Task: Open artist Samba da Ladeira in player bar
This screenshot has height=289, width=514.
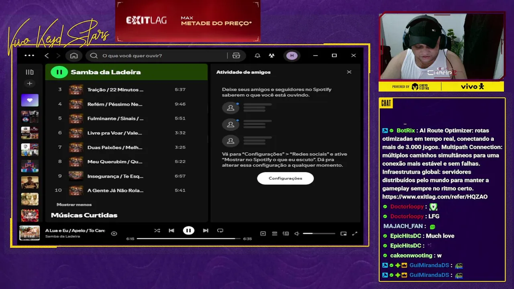Action: (63, 236)
